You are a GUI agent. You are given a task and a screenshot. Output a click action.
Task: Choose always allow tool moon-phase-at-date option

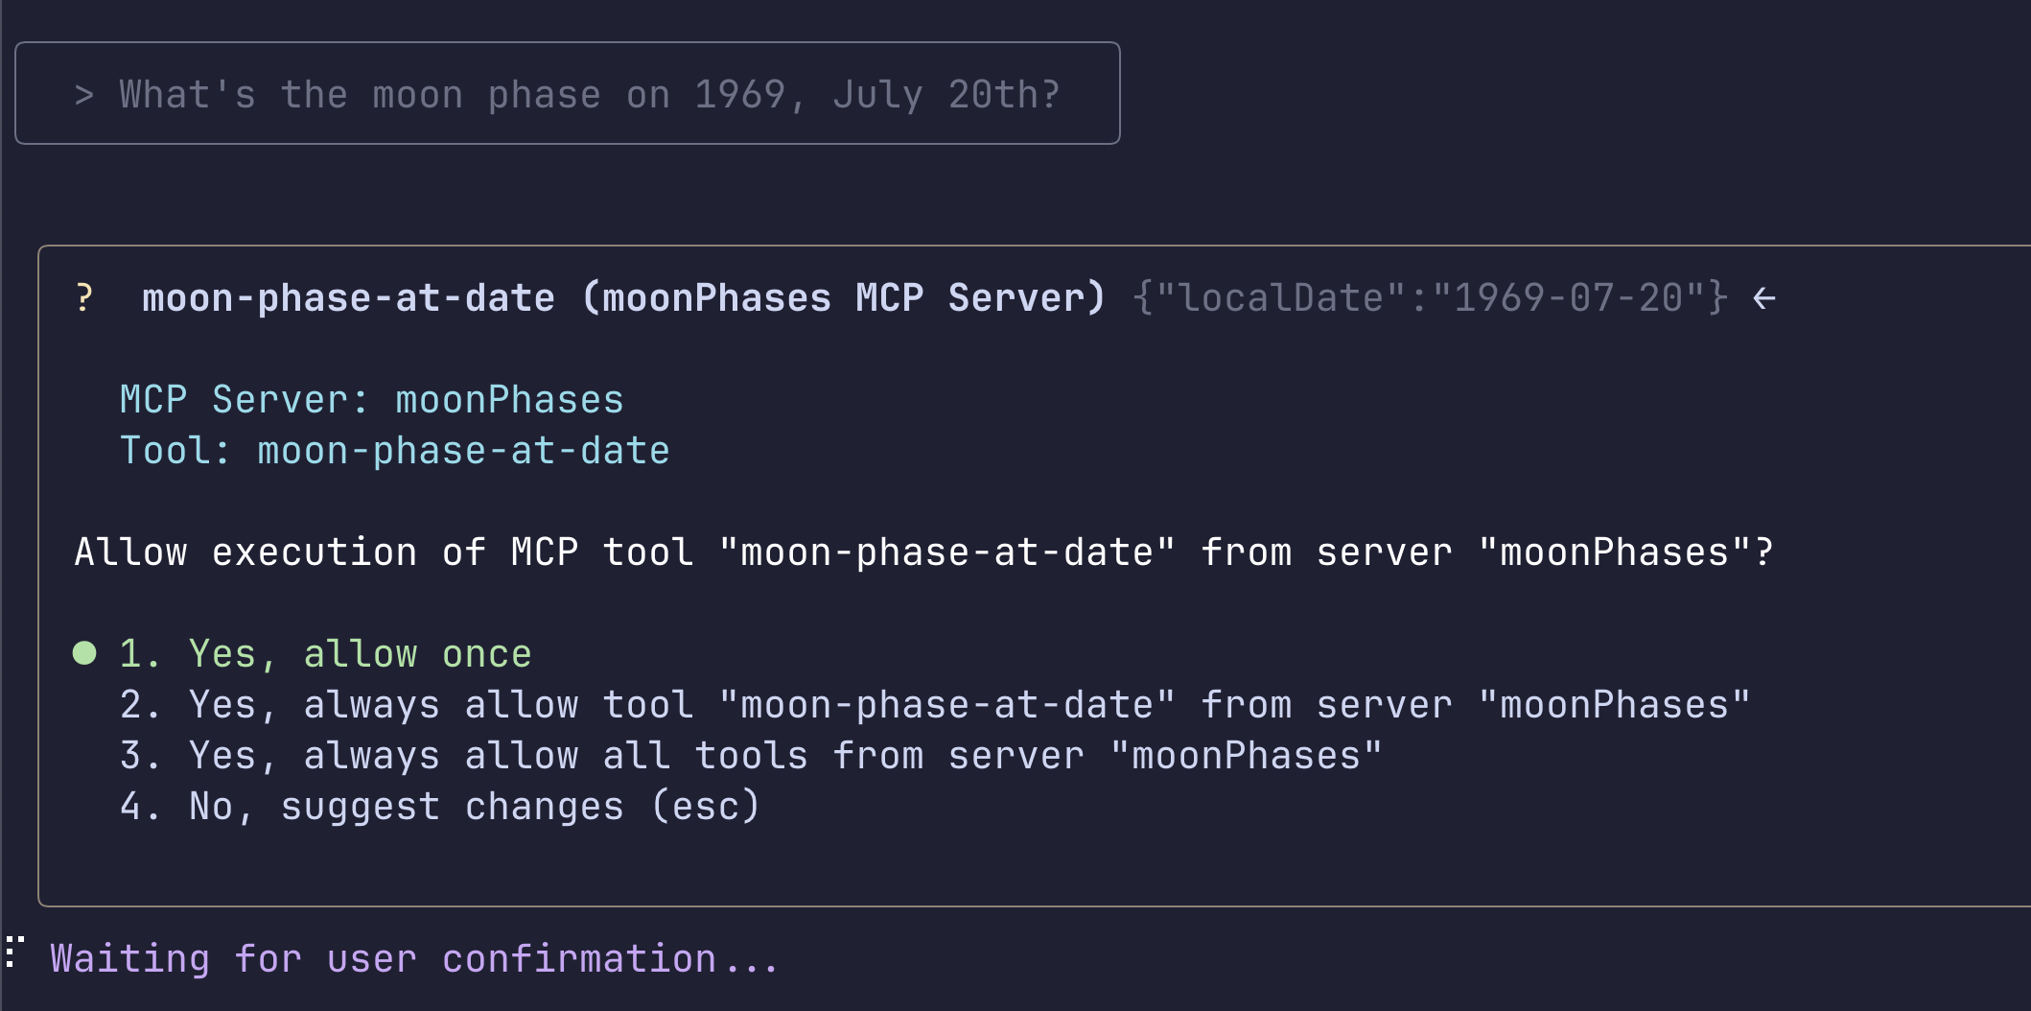coord(935,705)
